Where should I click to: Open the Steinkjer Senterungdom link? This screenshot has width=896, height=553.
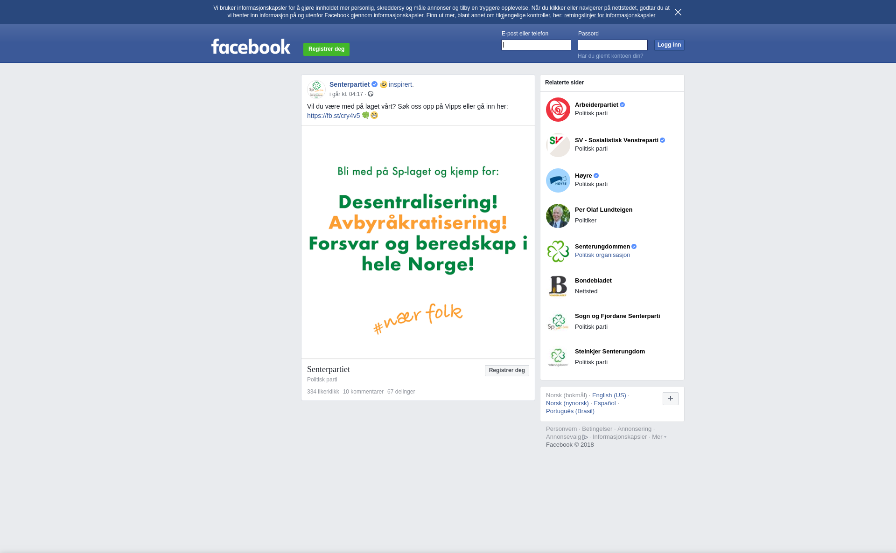click(610, 352)
